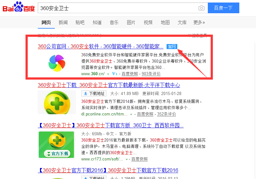Click the 下载地址 download button
Viewport: 256px width, 179px height.
[x=94, y=93]
